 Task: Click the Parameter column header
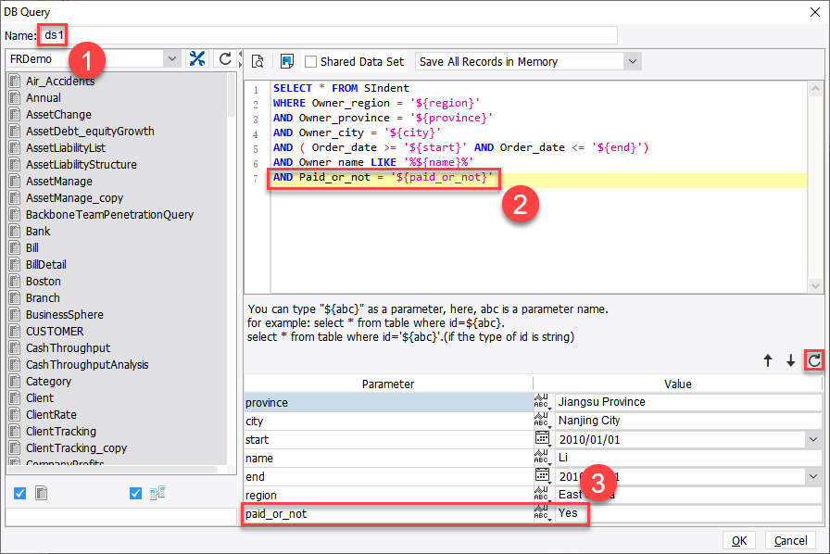click(x=388, y=384)
